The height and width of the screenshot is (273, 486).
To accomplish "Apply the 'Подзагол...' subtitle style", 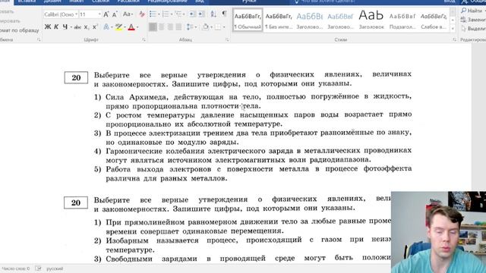I will 402,20.
